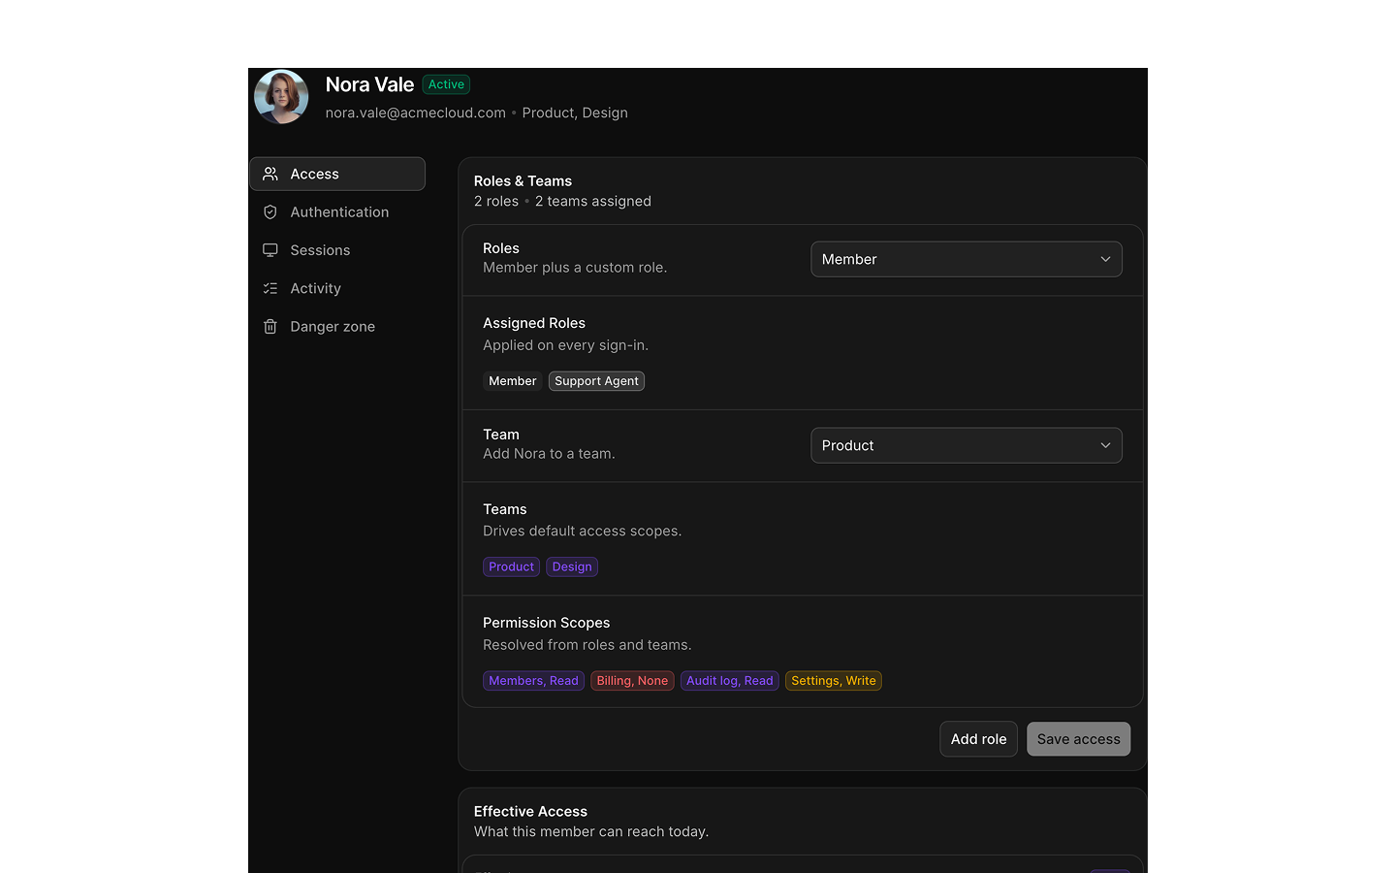Screen dimensions: 1396x873
Task: Click the Add role button
Action: [x=978, y=739]
